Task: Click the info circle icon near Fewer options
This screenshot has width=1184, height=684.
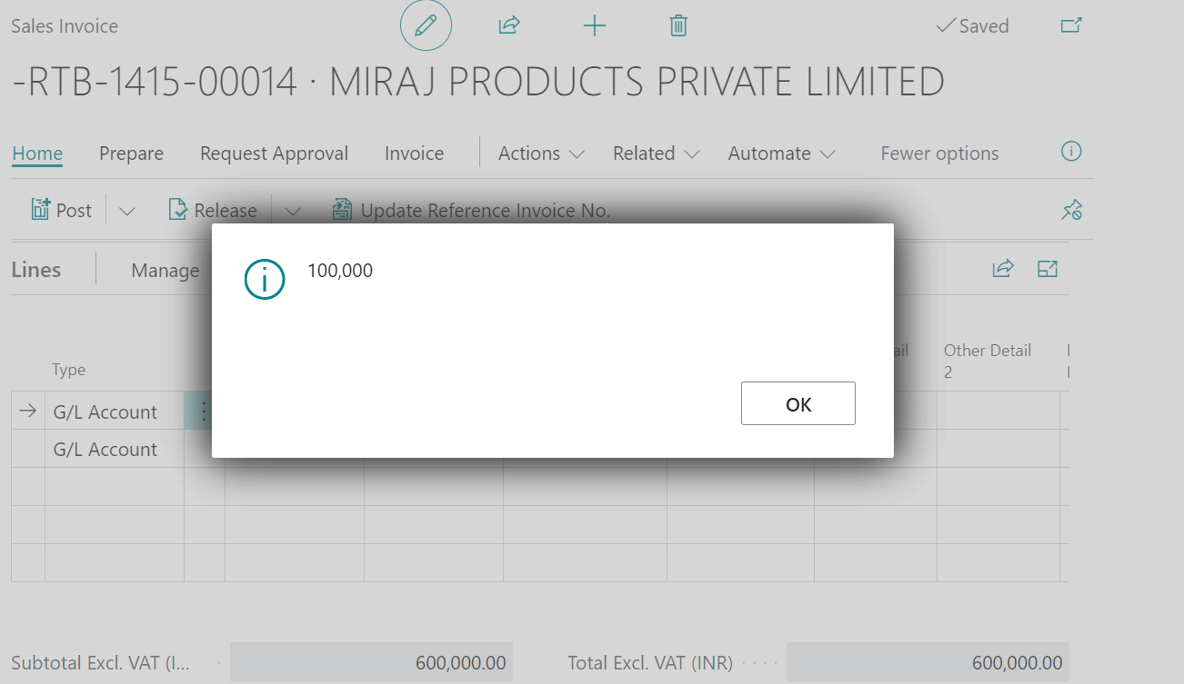Action: click(x=1071, y=152)
